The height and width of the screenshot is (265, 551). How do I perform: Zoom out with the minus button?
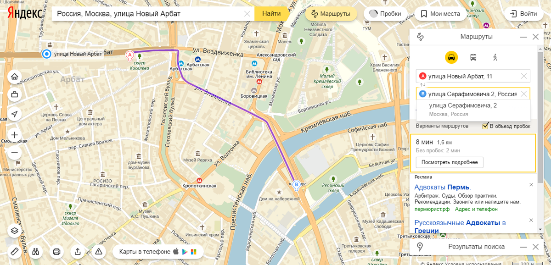coord(15,152)
